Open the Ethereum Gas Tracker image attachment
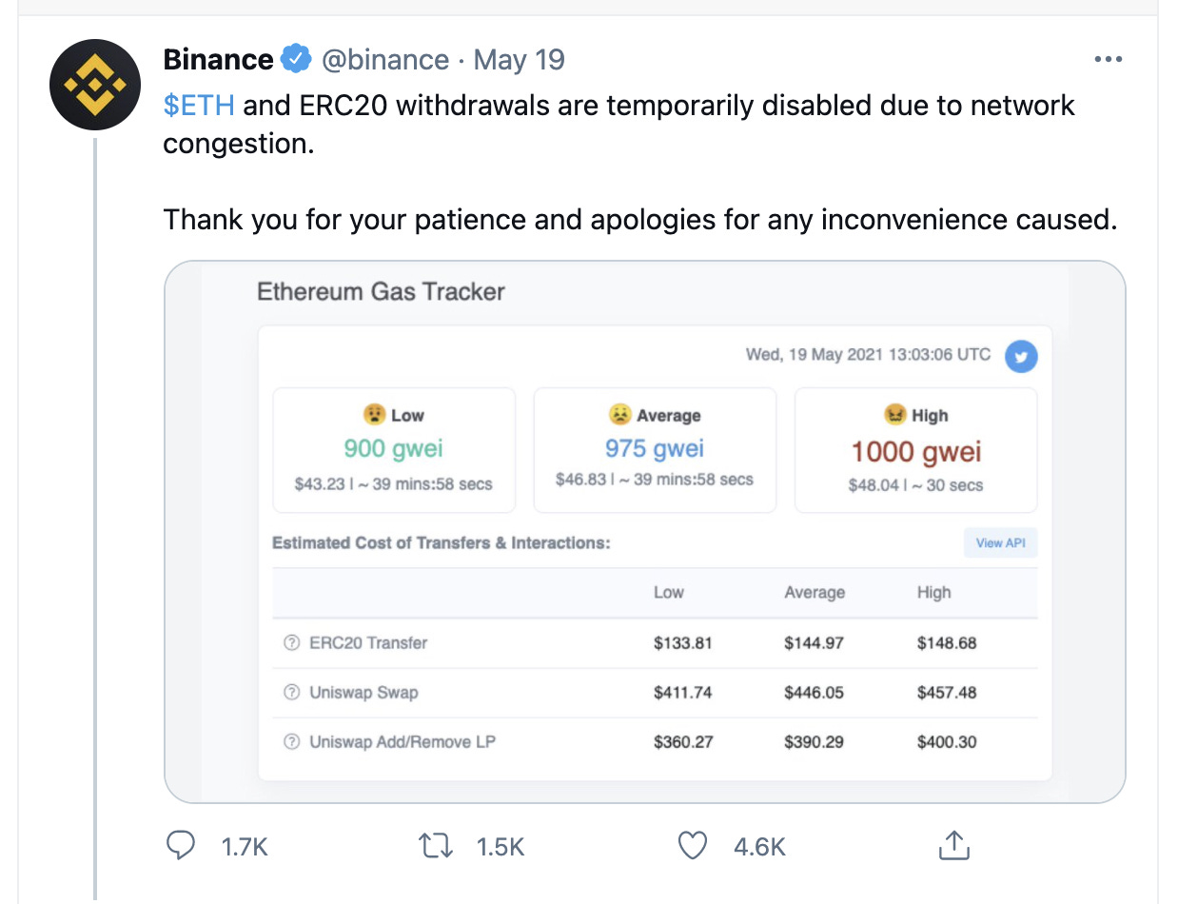The height and width of the screenshot is (904, 1178). (x=645, y=532)
